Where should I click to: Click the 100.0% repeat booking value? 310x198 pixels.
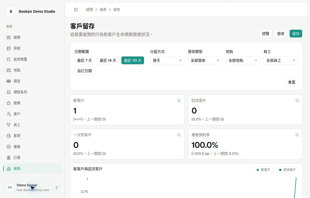click(205, 145)
